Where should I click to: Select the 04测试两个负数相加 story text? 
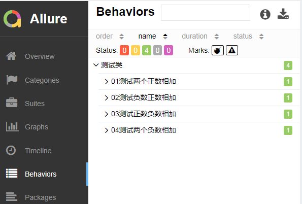144,130
